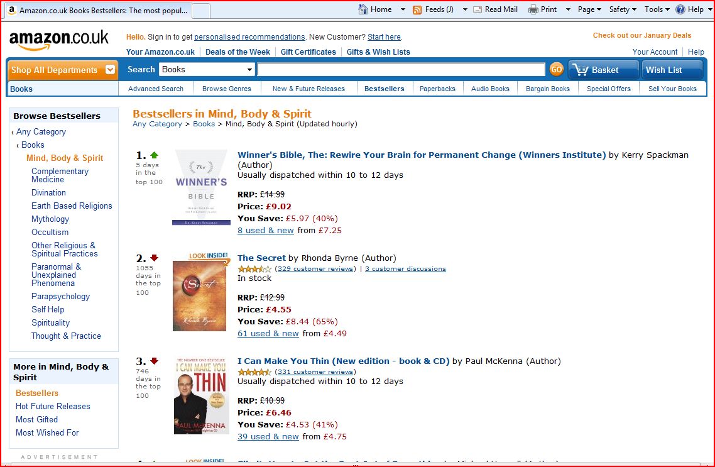
Task: Click the orange GO search button
Action: (x=556, y=69)
